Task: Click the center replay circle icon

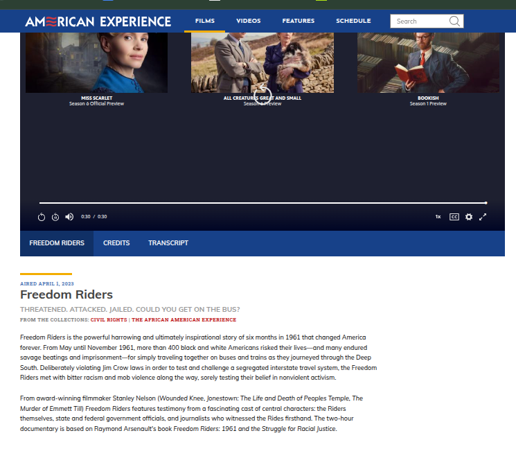Action: point(263,94)
